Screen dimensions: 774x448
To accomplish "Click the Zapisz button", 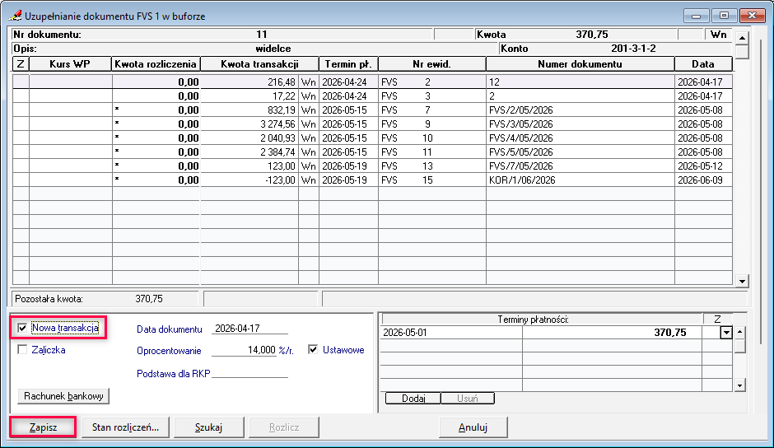I will pyautogui.click(x=43, y=427).
